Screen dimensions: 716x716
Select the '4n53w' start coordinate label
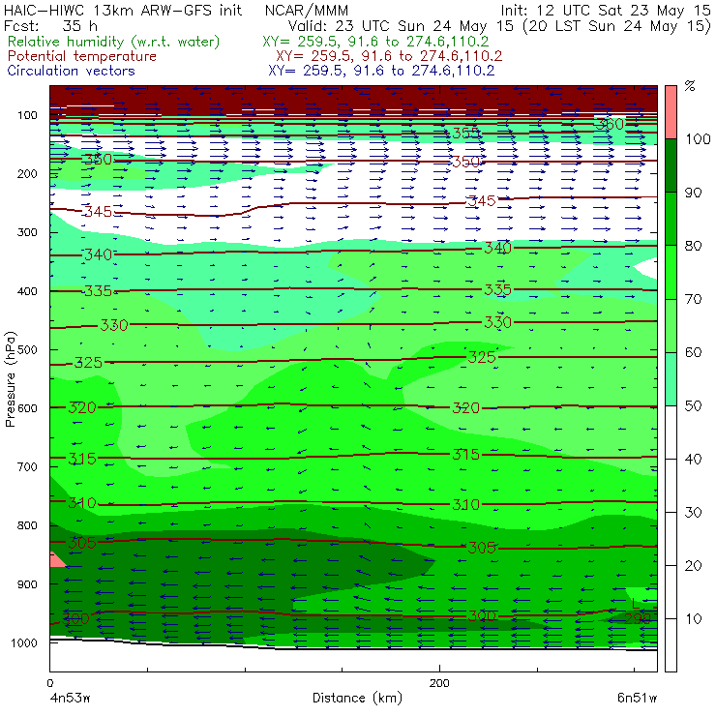(70, 699)
